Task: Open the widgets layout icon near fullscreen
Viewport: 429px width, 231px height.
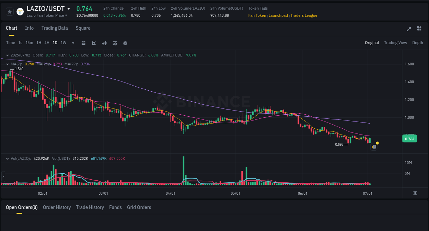Action: 419,29
